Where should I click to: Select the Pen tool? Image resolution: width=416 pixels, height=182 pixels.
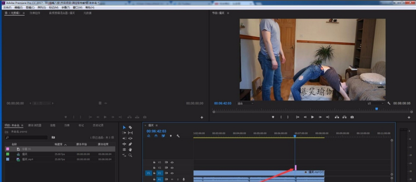(x=130, y=144)
